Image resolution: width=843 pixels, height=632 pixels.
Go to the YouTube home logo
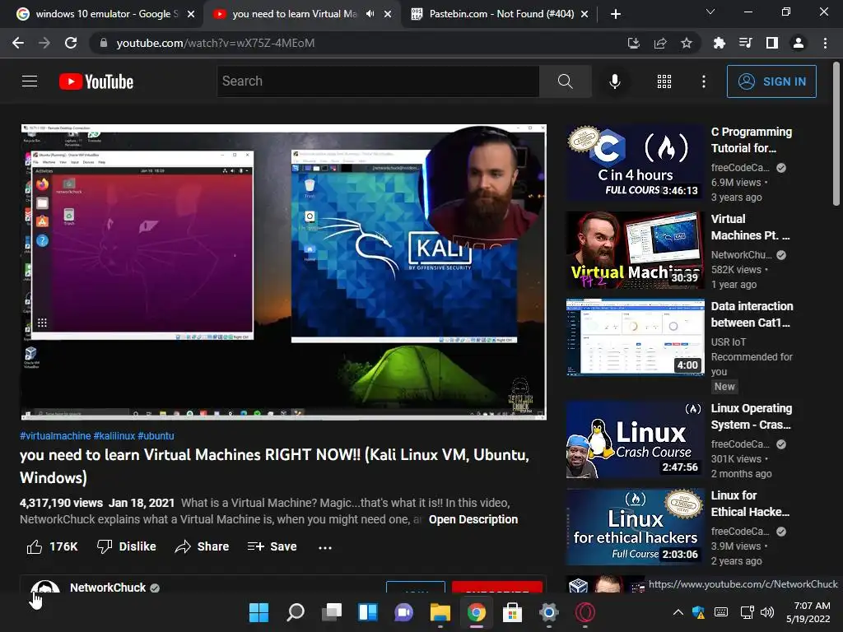tap(95, 81)
